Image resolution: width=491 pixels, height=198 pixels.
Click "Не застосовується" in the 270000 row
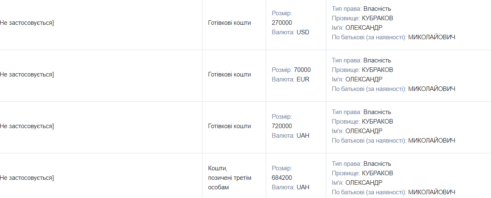coord(26,23)
